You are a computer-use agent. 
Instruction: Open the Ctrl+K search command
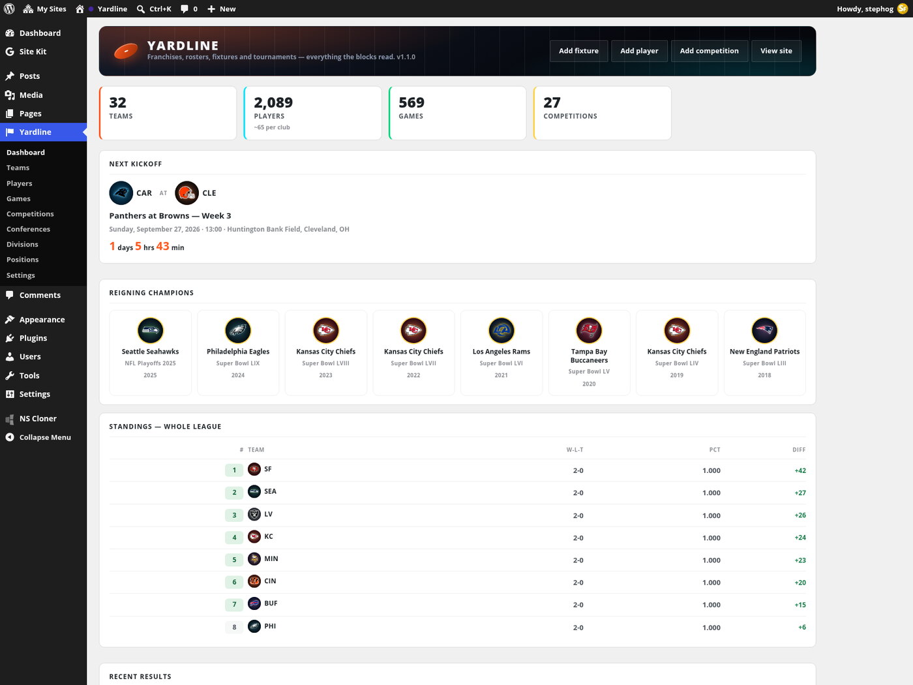[154, 8]
